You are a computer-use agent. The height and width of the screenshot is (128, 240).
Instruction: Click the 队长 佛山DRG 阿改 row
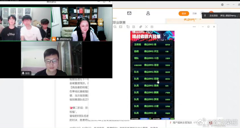[152, 72]
